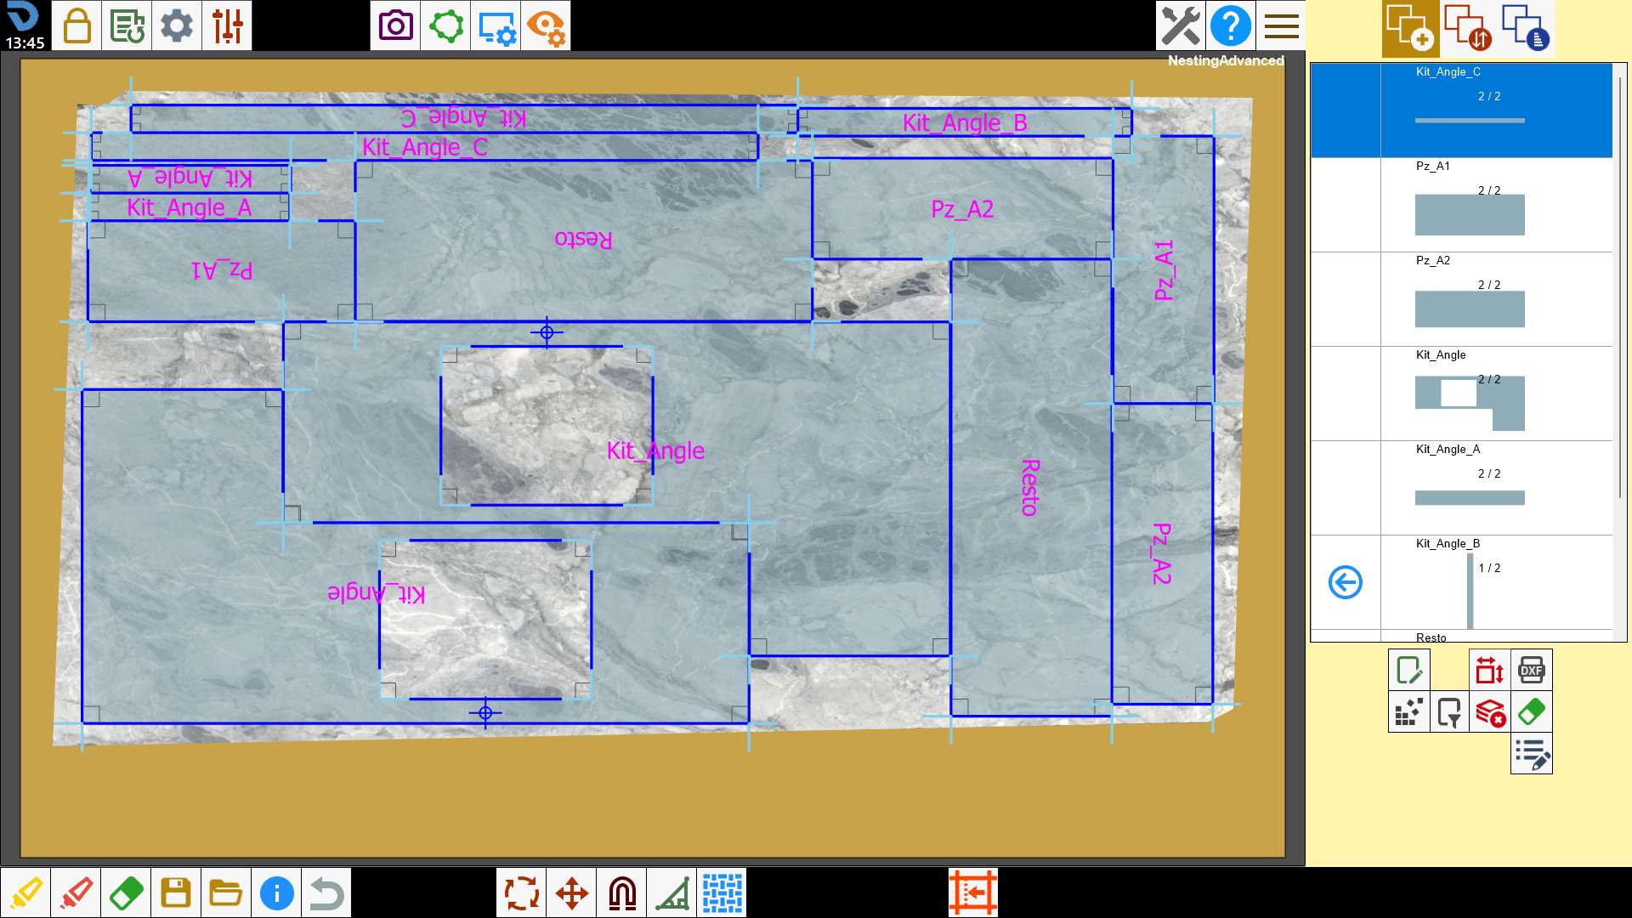The width and height of the screenshot is (1632, 918).
Task: Click the open folder icon
Action: click(x=226, y=892)
